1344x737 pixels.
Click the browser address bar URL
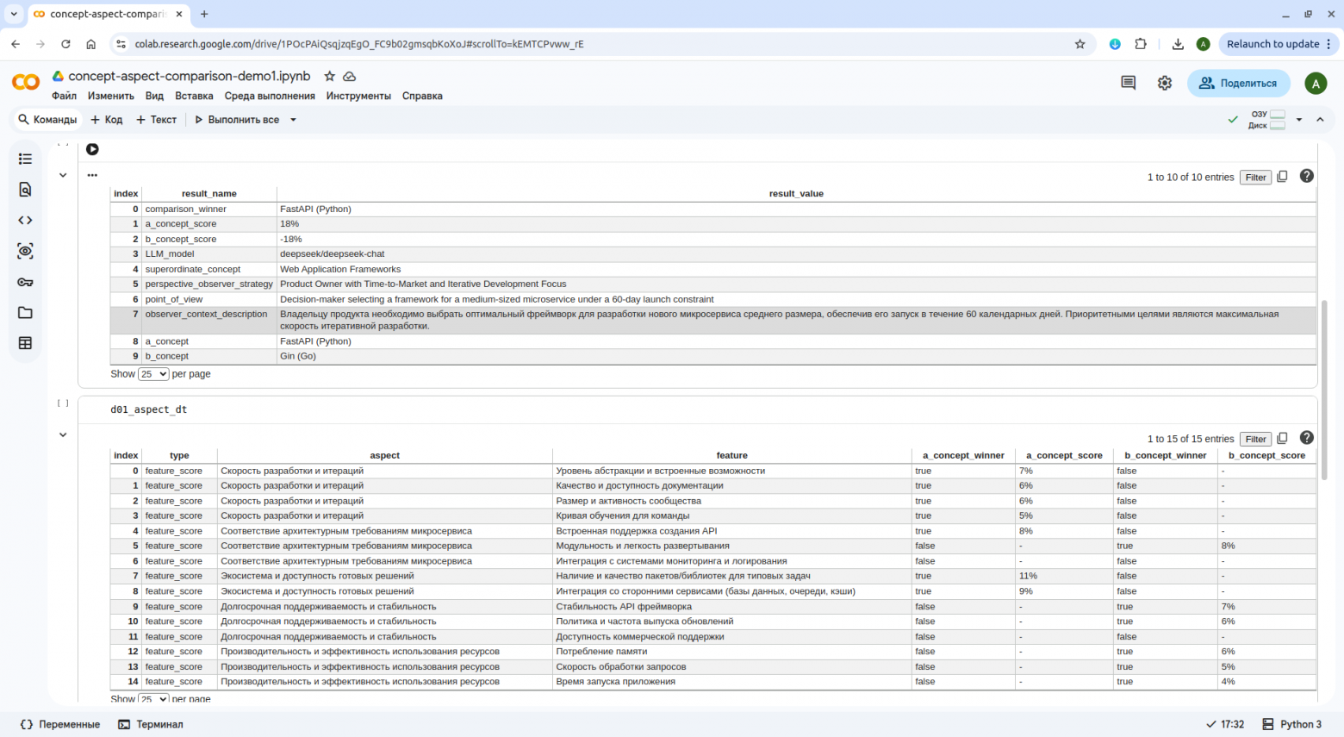(359, 44)
